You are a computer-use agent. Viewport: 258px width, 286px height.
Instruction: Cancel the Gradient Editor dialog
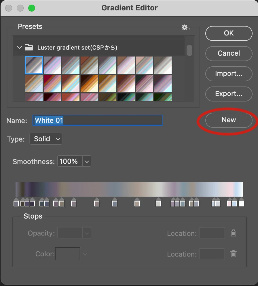pos(229,53)
